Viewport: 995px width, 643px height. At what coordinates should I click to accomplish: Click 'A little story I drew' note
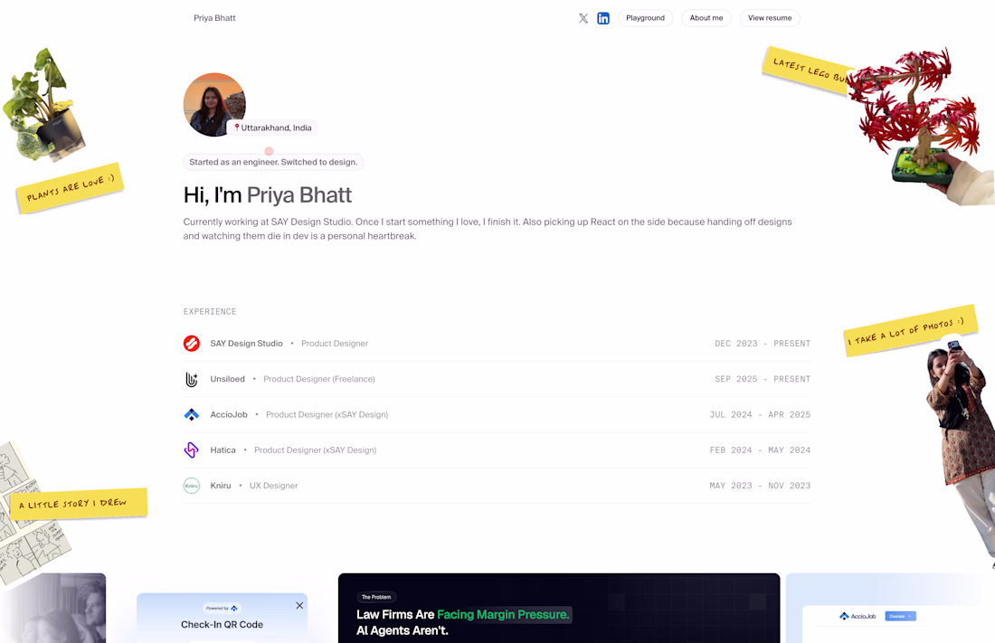pyautogui.click(x=79, y=504)
